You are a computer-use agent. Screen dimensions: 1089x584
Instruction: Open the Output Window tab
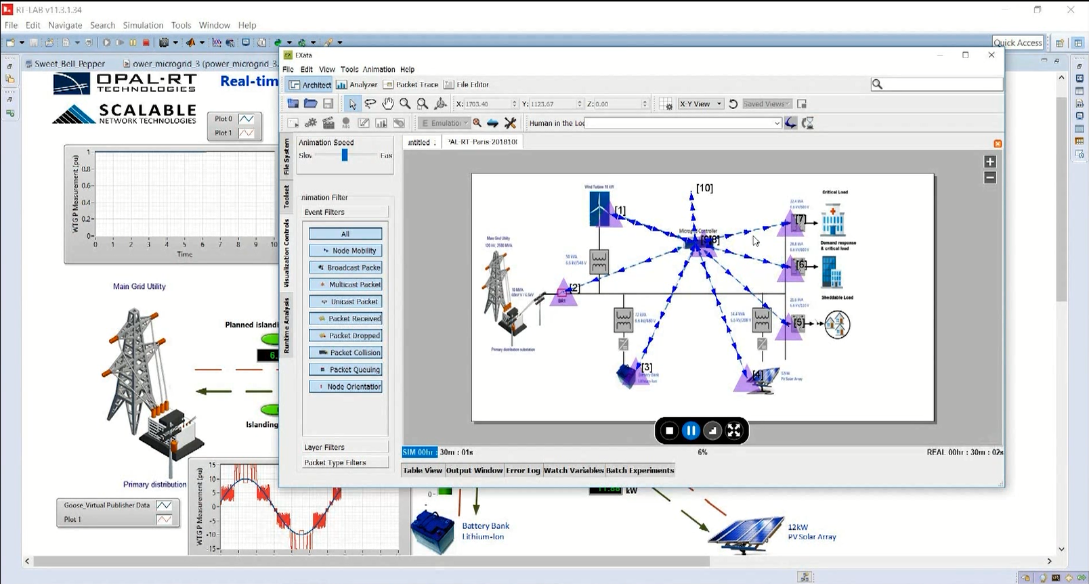coord(474,470)
